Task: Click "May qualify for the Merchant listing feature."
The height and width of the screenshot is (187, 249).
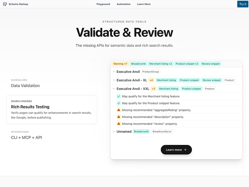Action: pyautogui.click(x=151, y=96)
